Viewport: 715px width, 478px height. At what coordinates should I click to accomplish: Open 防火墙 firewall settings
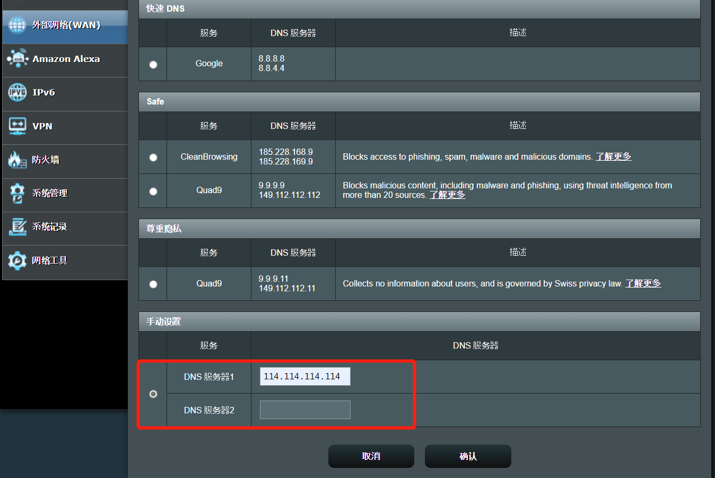pos(65,161)
